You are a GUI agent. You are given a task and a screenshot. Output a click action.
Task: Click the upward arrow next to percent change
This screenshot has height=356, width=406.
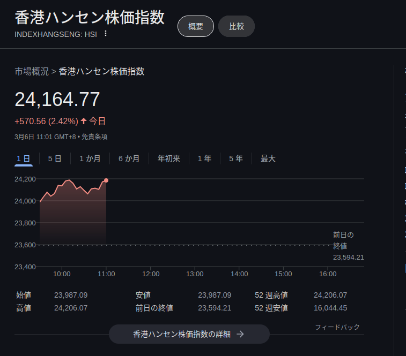tap(84, 121)
